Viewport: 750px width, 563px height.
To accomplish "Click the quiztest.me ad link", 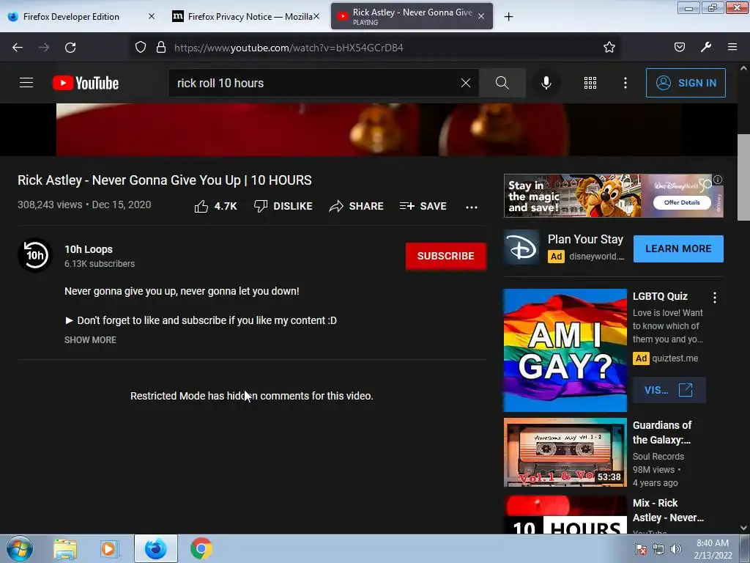I will point(675,358).
